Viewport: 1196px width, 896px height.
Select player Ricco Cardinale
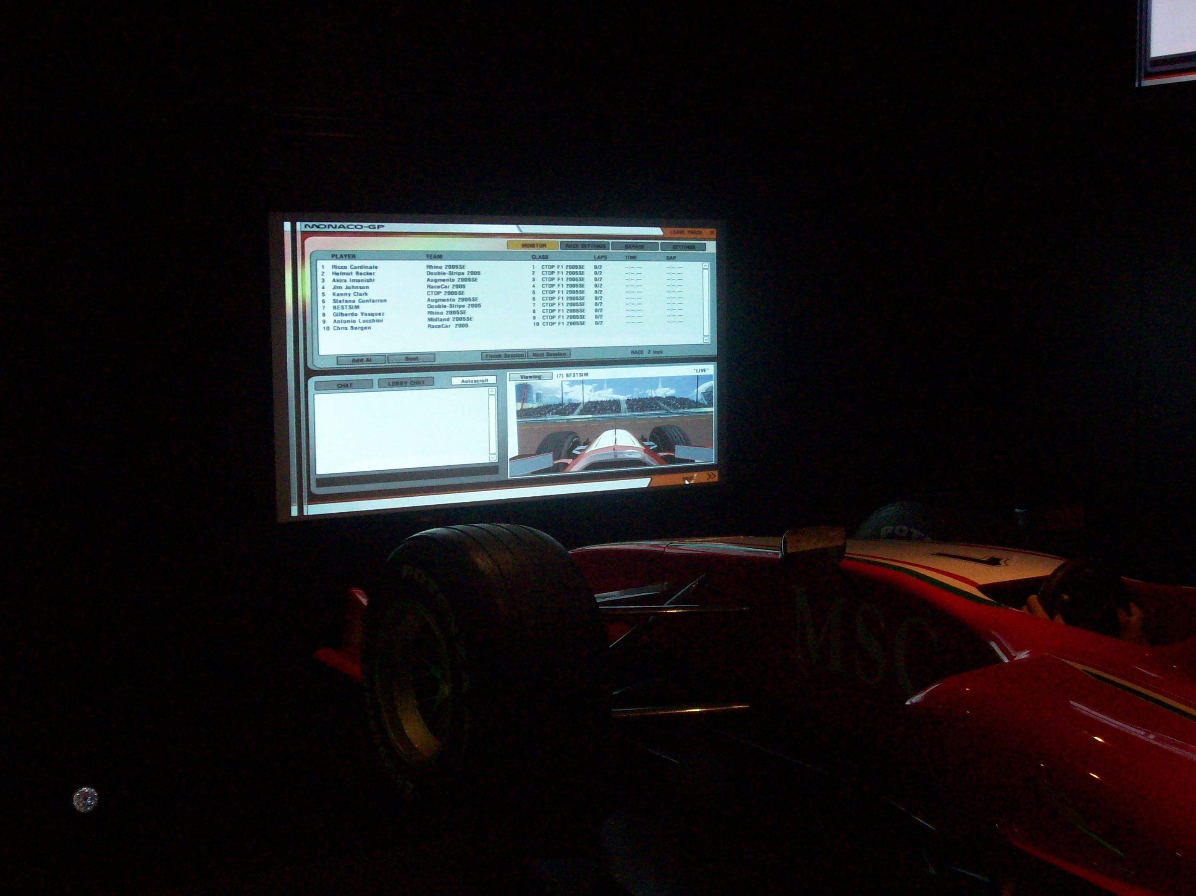point(355,267)
